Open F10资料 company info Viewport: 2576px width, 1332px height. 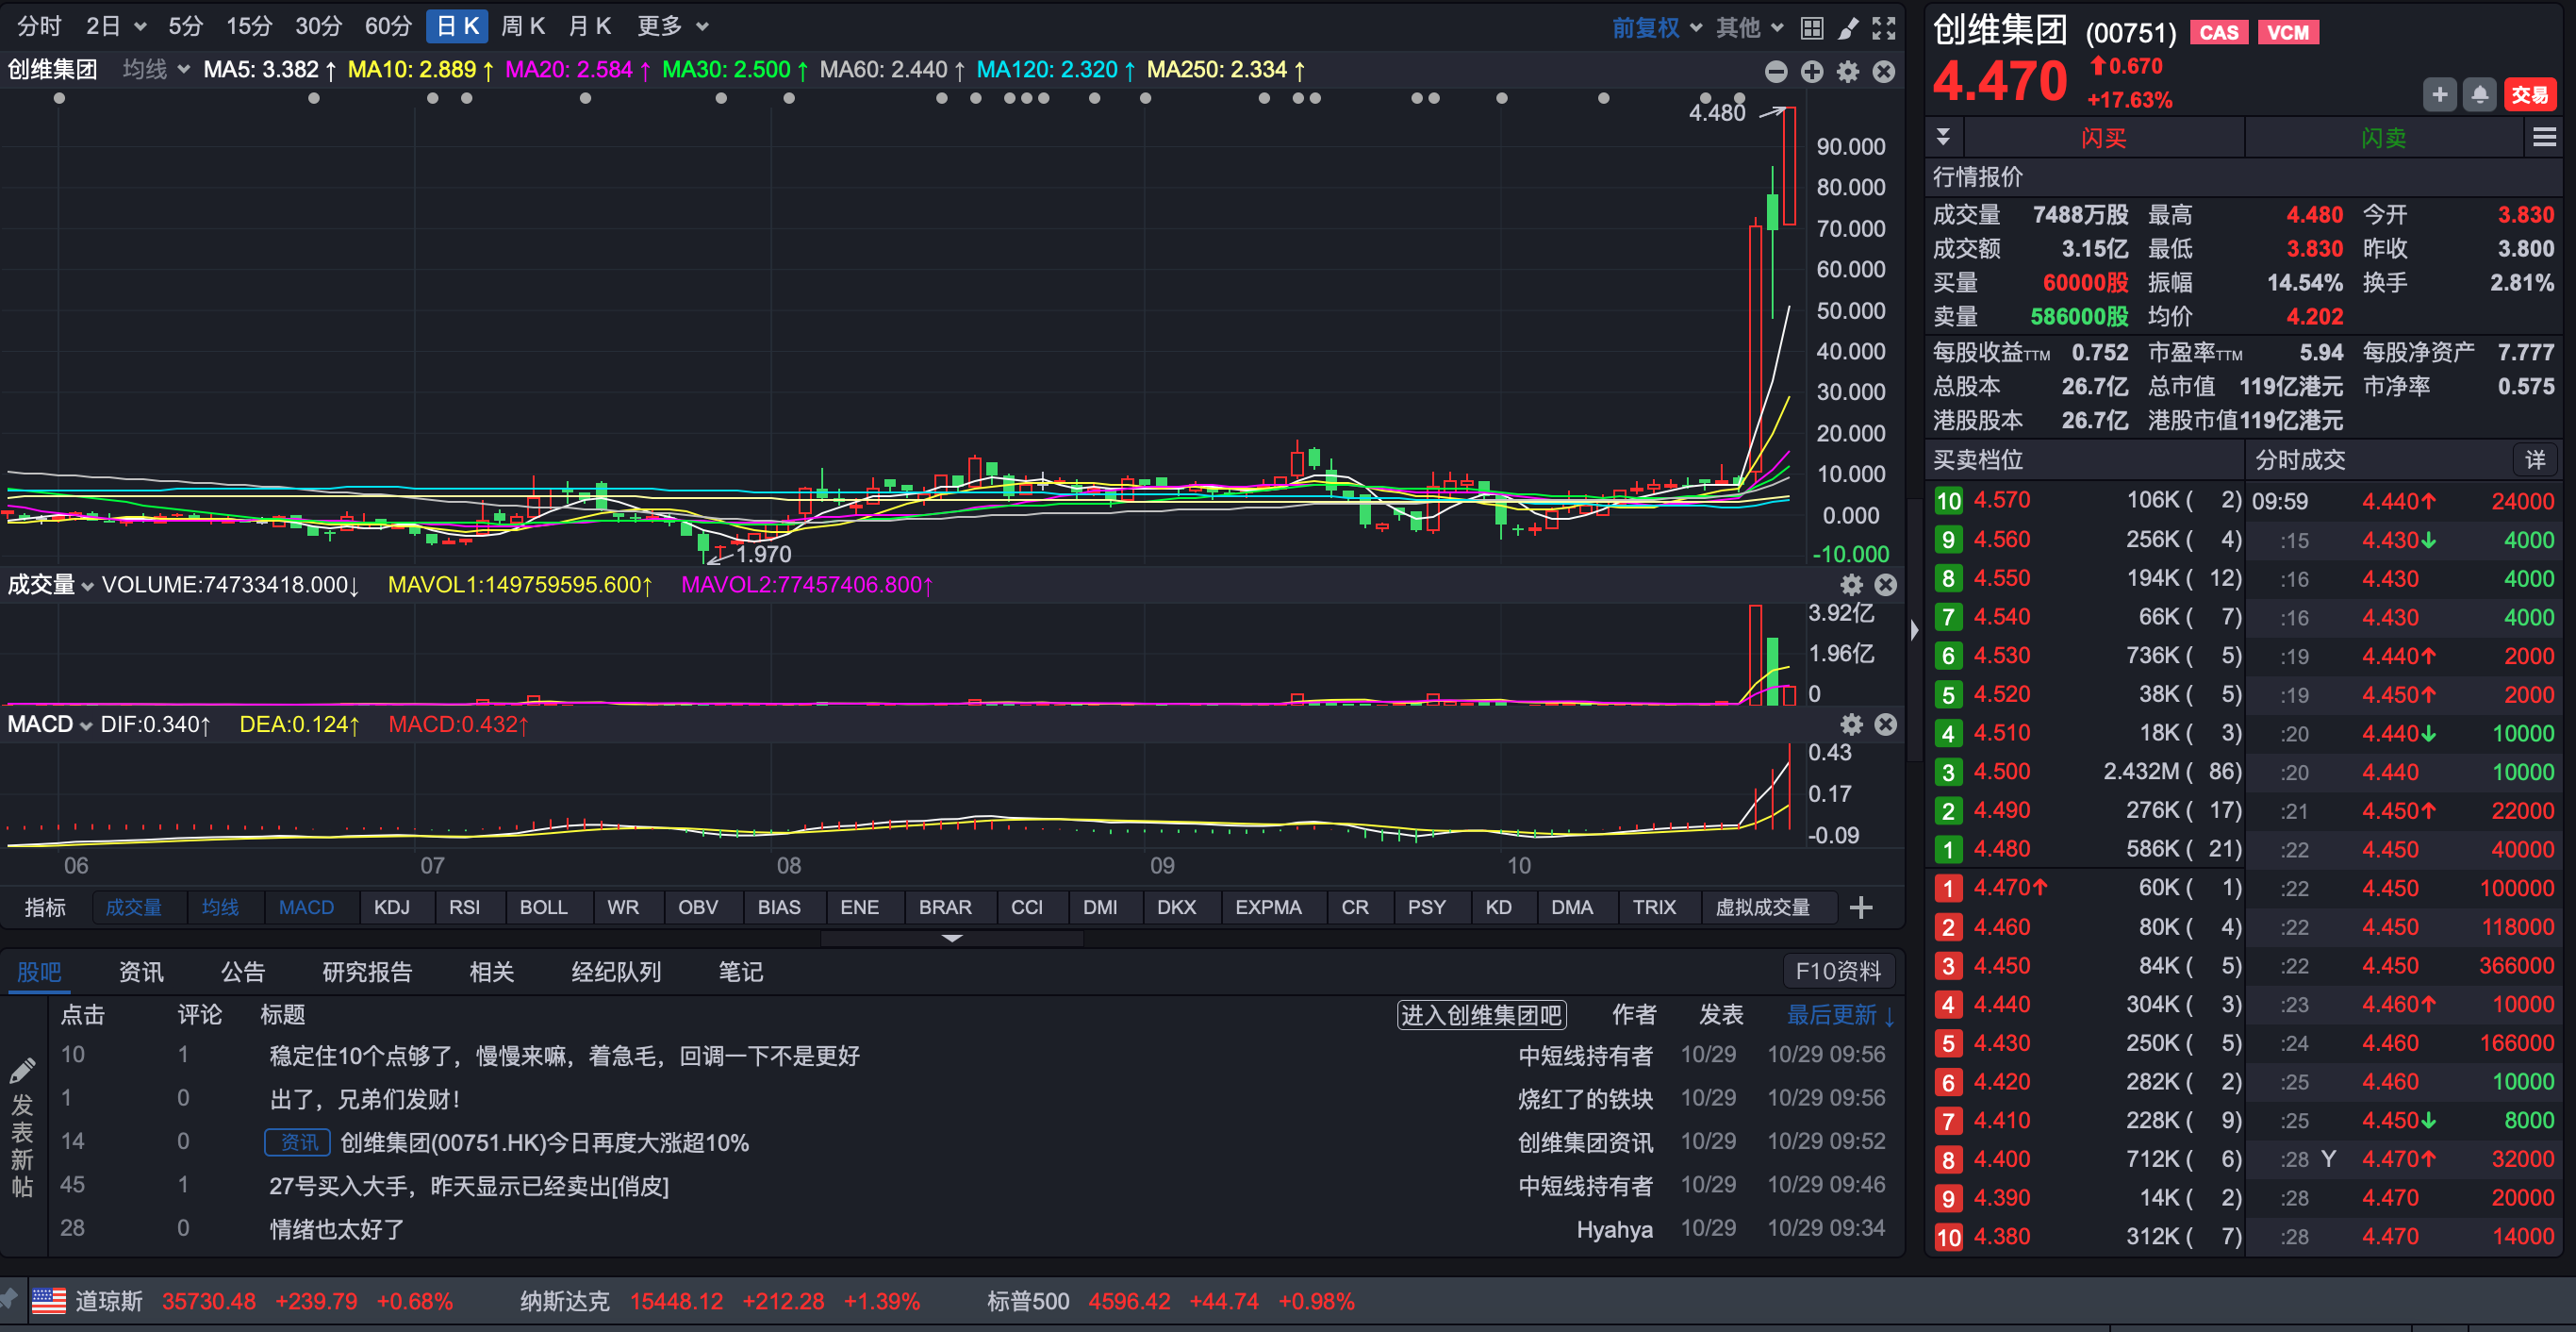tap(1838, 972)
